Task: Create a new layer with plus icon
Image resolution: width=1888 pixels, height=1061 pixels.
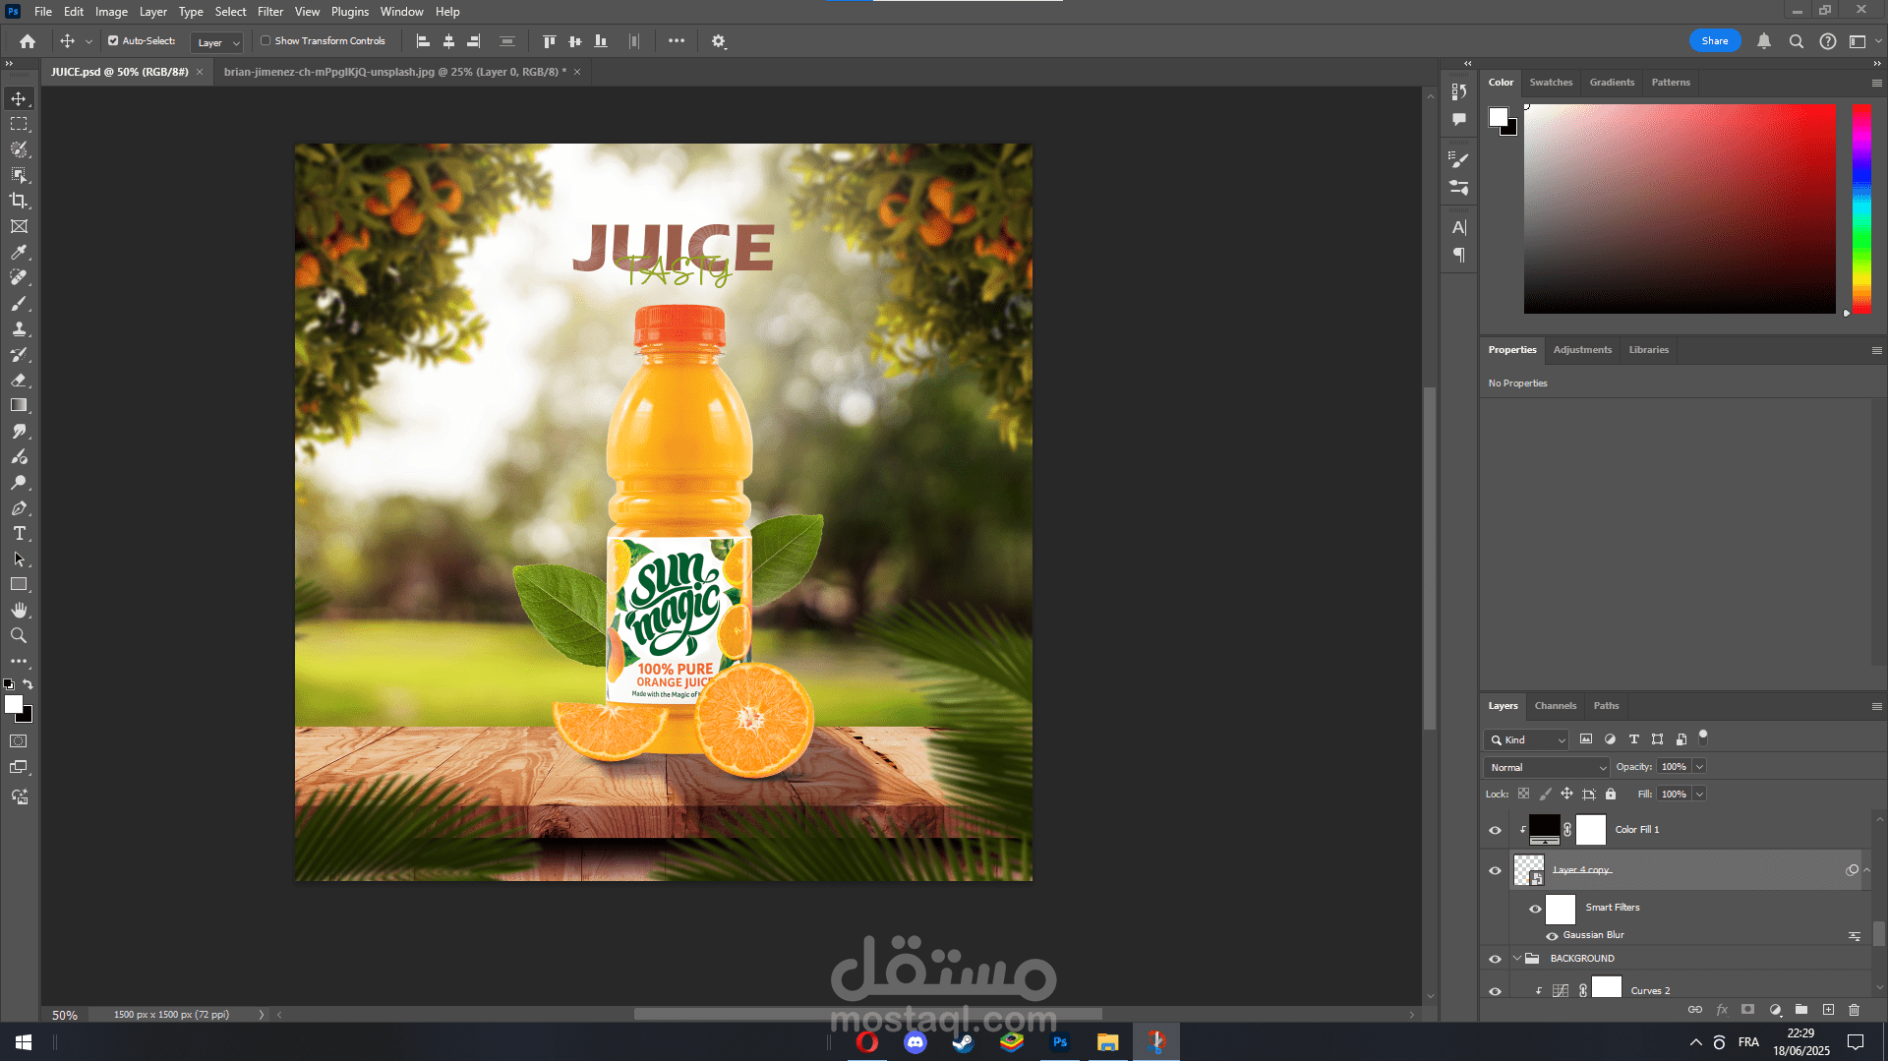Action: (1828, 1010)
